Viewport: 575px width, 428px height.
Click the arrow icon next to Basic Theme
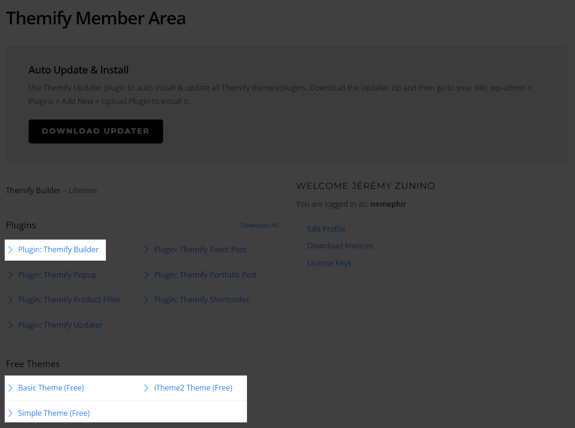coord(10,388)
